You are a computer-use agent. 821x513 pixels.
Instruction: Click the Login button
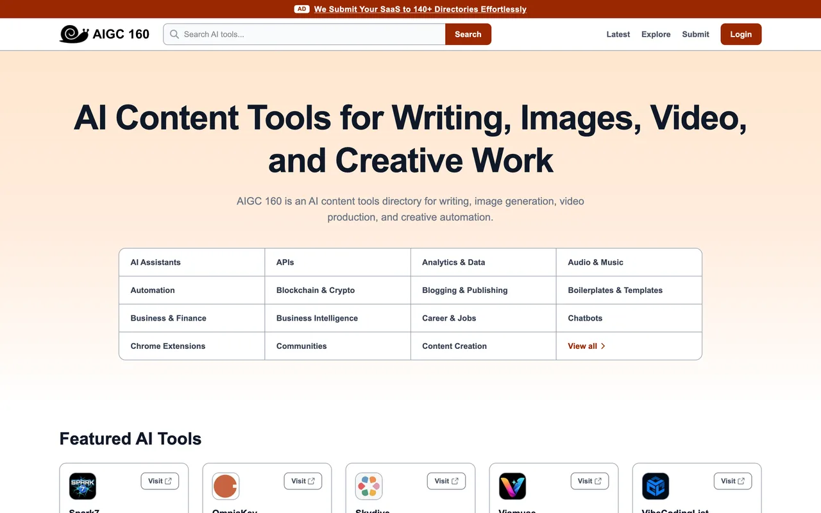[x=741, y=35]
